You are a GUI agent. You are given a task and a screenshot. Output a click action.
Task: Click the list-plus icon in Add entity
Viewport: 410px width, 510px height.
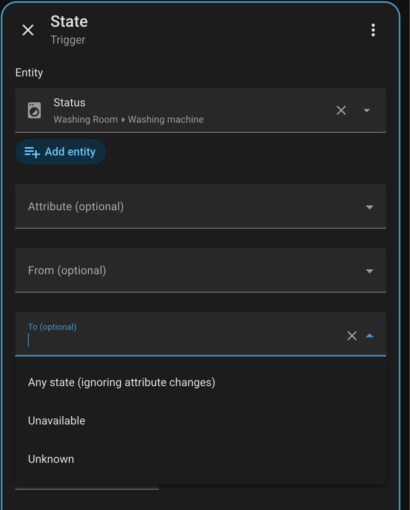tap(32, 152)
